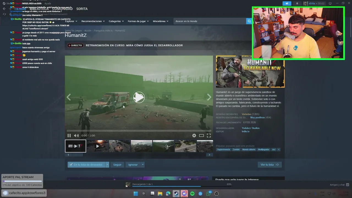Open the Ayuda menu
Viewport: 352px width, 198px height.
click(48, 4)
